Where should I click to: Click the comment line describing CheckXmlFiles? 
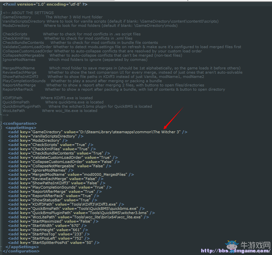click(x=68, y=38)
